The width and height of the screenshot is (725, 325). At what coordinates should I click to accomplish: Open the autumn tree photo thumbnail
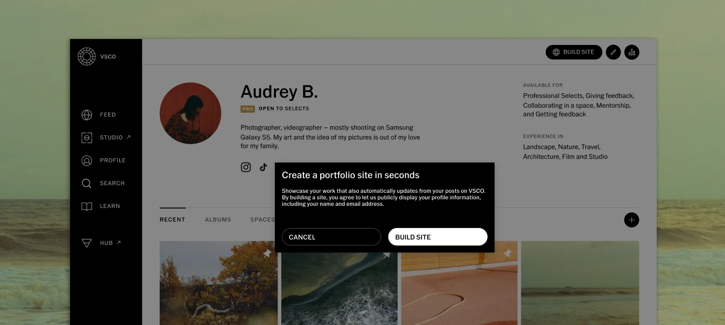(218, 283)
